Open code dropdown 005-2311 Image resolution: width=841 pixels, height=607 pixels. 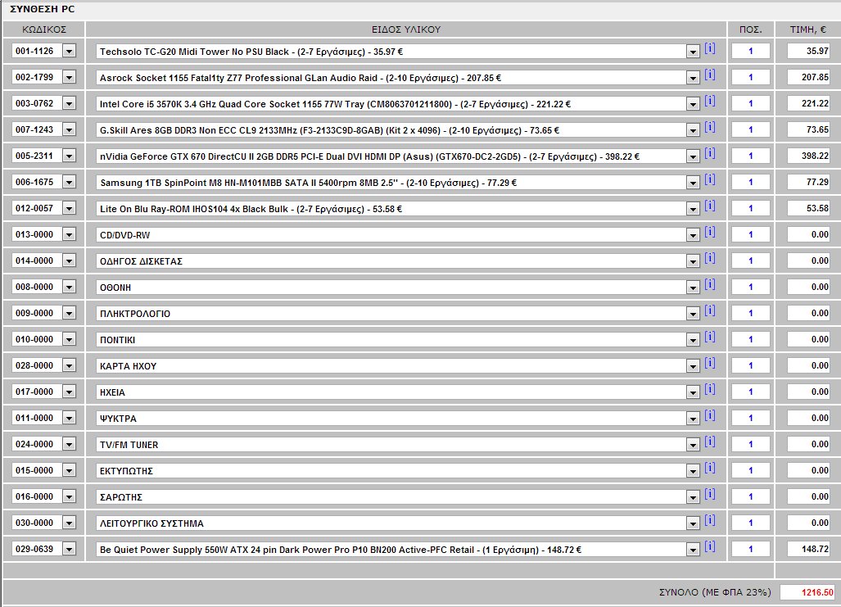(69, 156)
